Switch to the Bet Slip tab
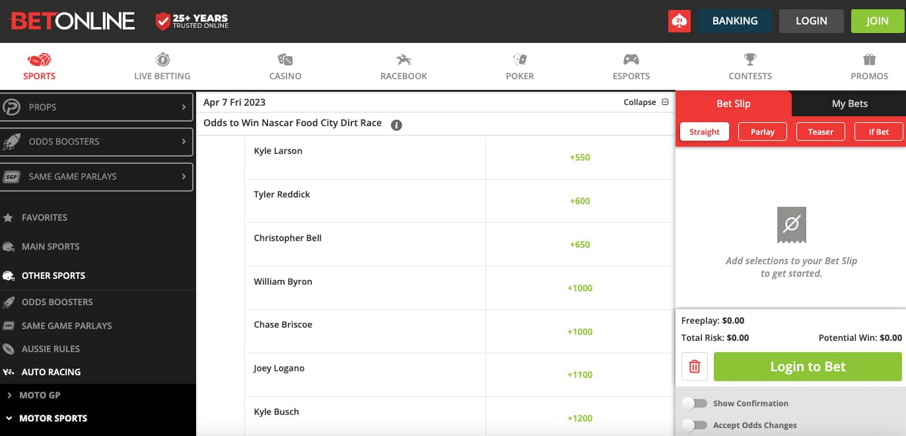 tap(733, 104)
